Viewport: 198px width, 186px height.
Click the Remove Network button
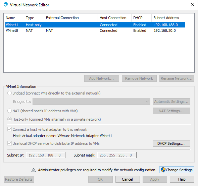point(139,78)
